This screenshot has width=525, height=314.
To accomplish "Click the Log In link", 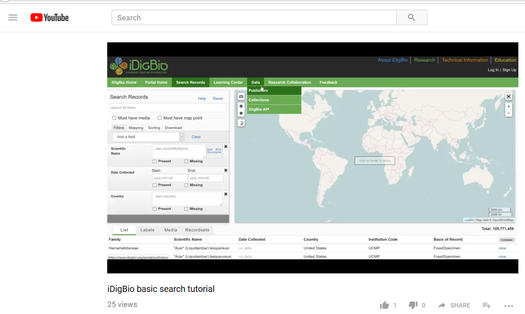I will point(493,70).
